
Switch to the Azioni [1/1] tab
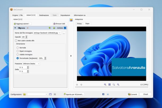[31, 15]
